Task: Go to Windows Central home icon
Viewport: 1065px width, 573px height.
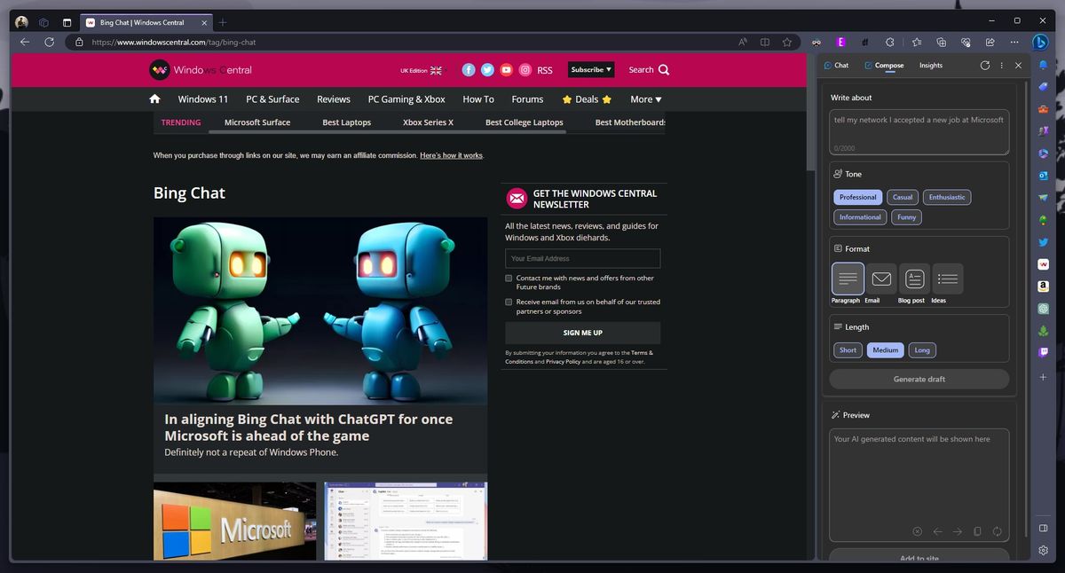Action: coord(155,99)
